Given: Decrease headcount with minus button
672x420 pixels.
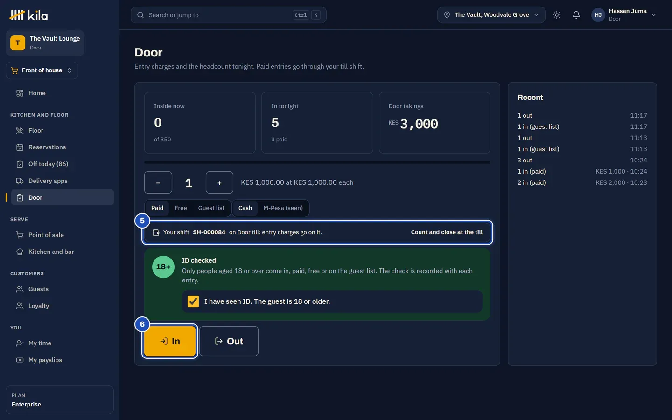Looking at the screenshot, I should click(158, 182).
